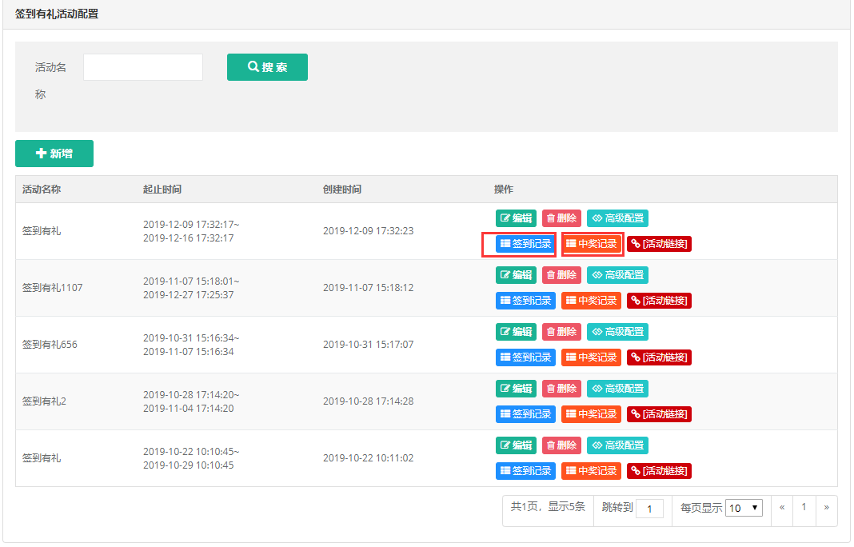Open [活动链接] for 签到有礼1107
854x547 pixels.
coord(659,300)
